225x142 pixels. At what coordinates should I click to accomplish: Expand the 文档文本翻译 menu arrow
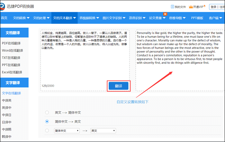click(75, 18)
